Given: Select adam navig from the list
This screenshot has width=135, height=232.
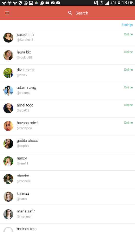Looking at the screenshot, I should [x=68, y=91].
